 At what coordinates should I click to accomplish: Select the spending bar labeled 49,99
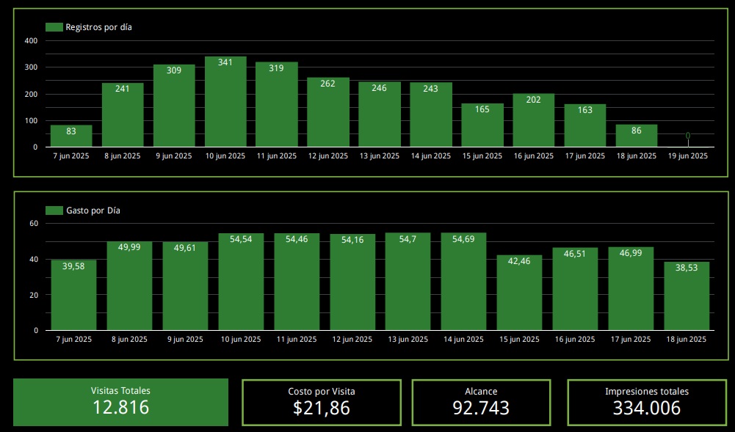click(x=129, y=286)
